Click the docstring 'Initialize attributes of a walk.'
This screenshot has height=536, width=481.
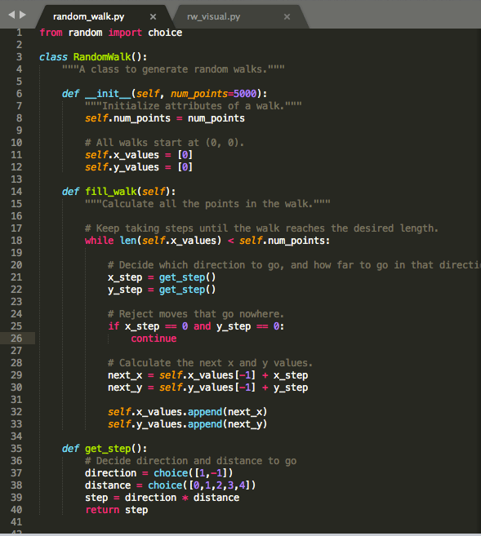(194, 106)
